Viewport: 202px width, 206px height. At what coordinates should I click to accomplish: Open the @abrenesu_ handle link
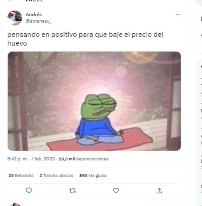(x=38, y=21)
